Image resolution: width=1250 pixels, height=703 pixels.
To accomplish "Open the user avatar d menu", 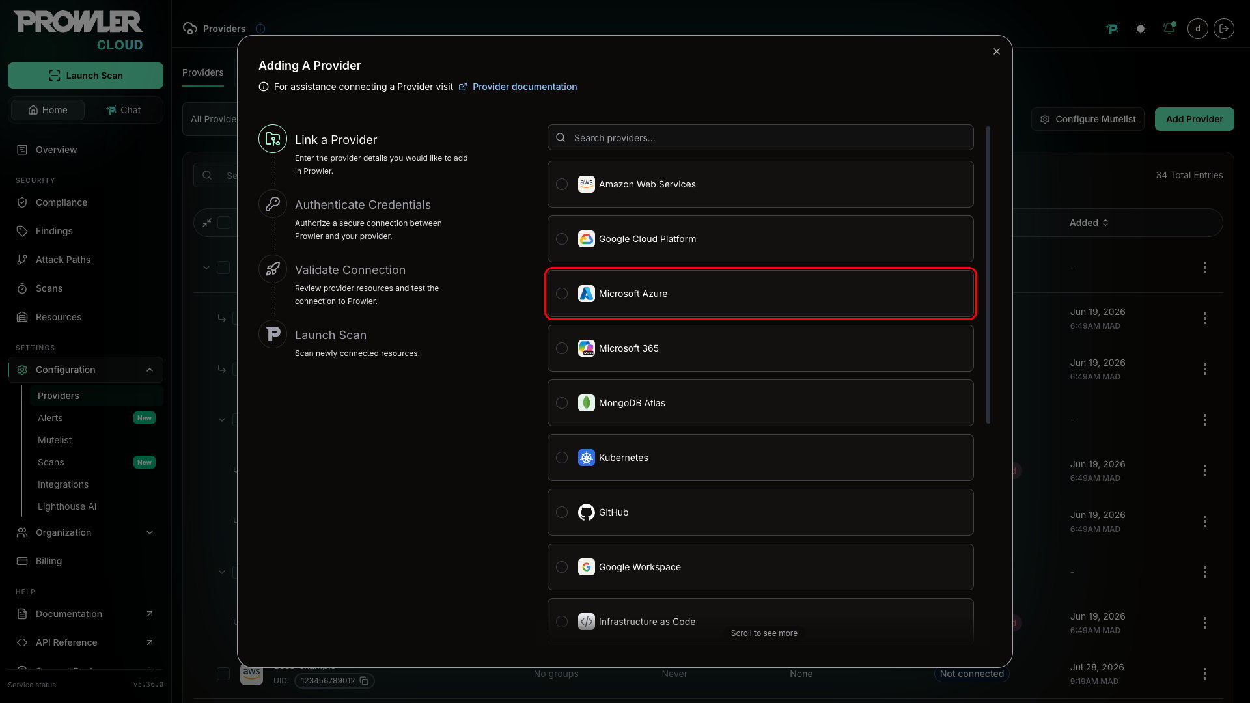I will click(x=1198, y=29).
